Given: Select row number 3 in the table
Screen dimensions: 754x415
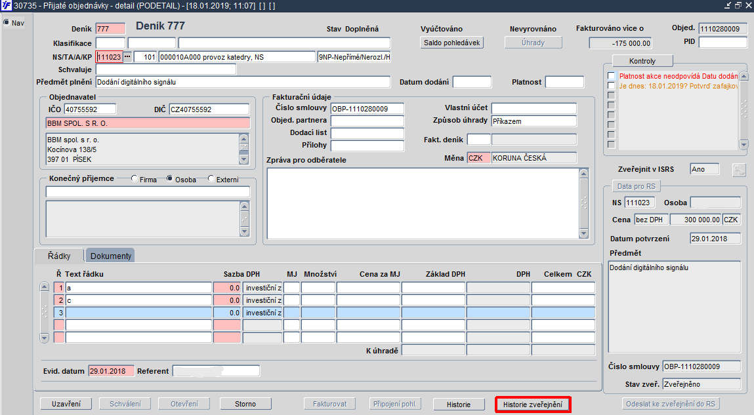Looking at the screenshot, I should 59,313.
